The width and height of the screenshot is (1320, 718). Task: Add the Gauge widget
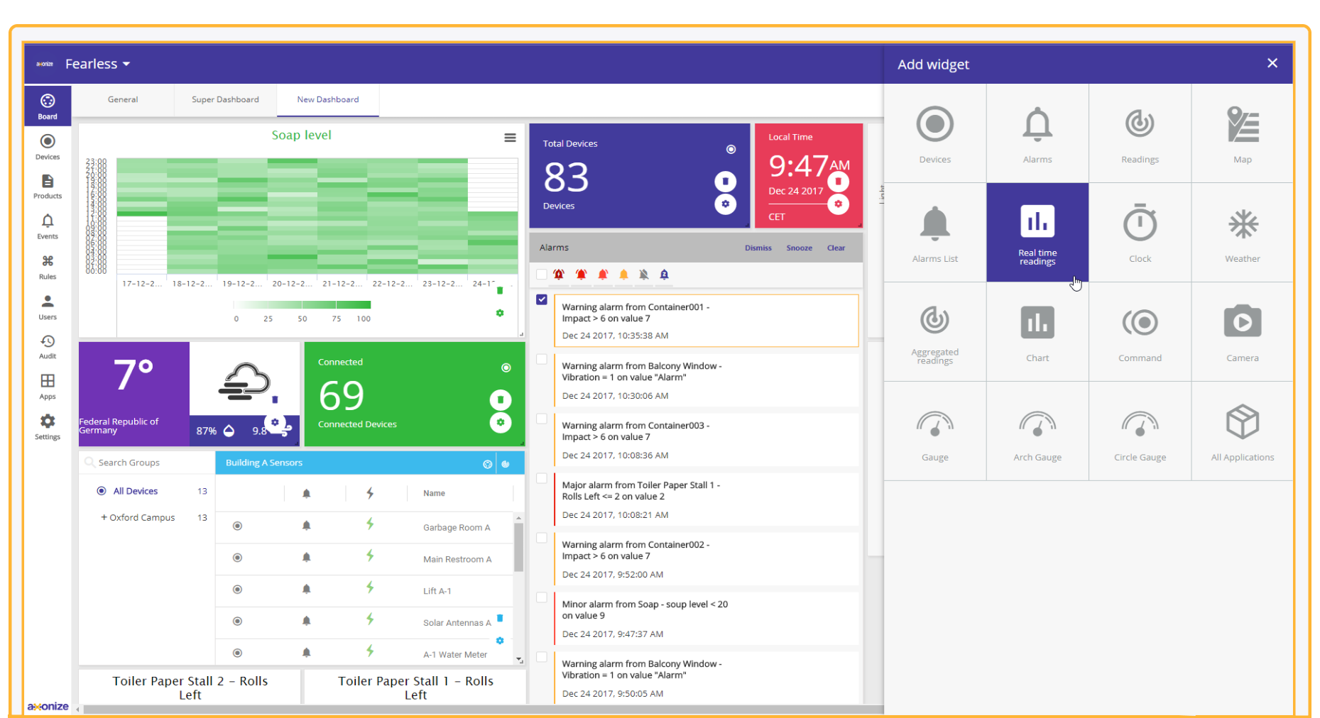[x=934, y=431]
